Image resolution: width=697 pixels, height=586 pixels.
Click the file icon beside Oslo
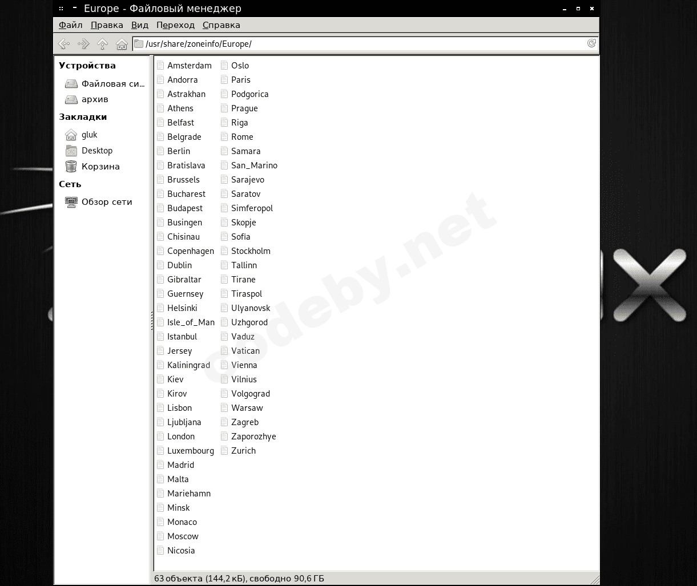(224, 66)
